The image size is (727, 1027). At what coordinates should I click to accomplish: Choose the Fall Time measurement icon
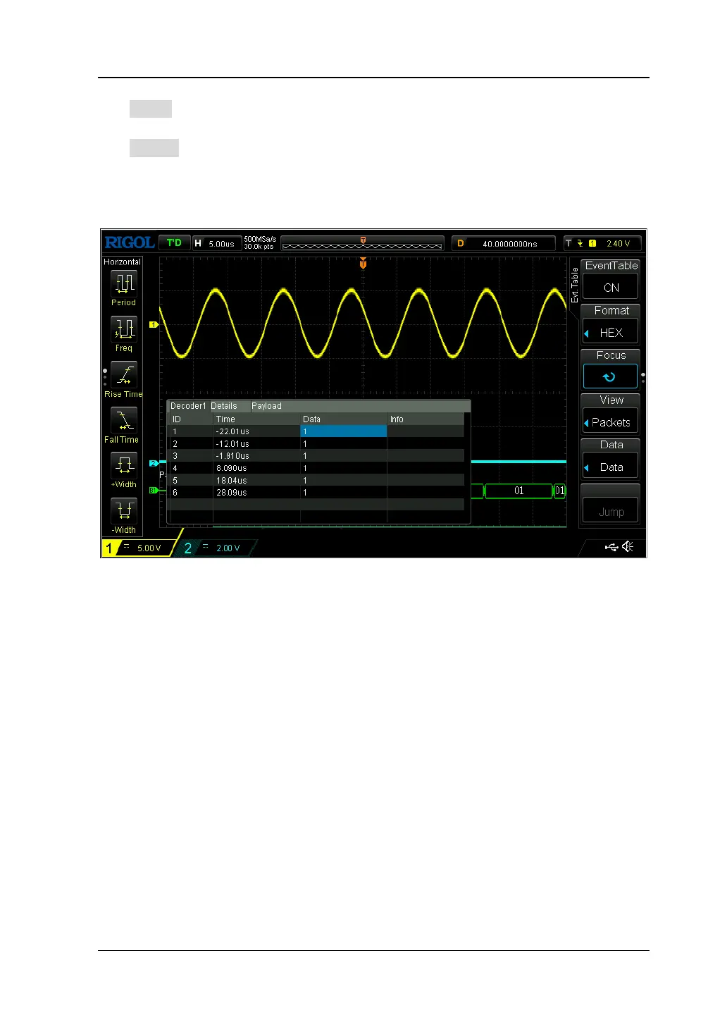(125, 420)
